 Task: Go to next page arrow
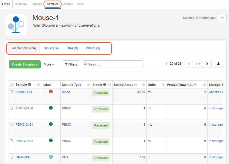pyautogui.click(x=207, y=64)
